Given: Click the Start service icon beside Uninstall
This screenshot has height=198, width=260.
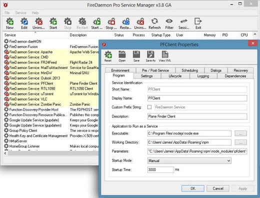Looking at the screenshot, I should tap(53, 23).
